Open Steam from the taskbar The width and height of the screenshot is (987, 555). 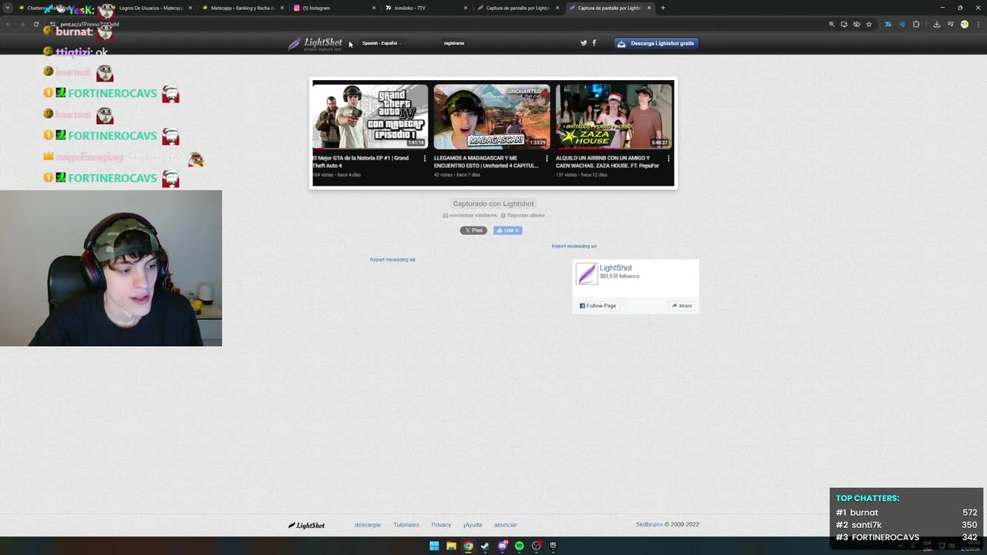coord(485,546)
